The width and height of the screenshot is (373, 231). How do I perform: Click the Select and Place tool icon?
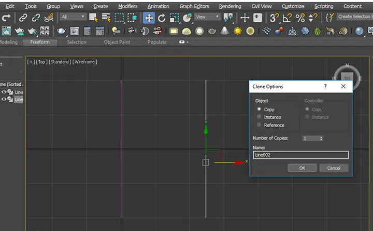187,18
